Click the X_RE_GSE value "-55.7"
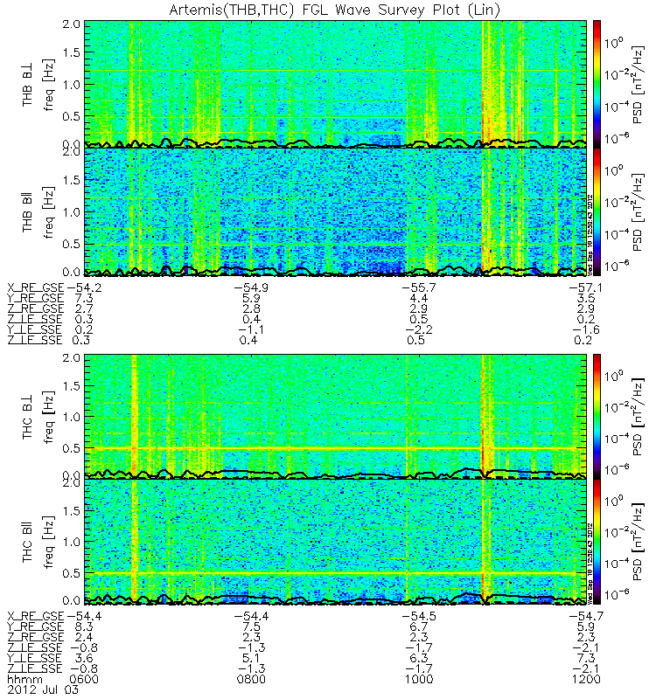 (419, 287)
